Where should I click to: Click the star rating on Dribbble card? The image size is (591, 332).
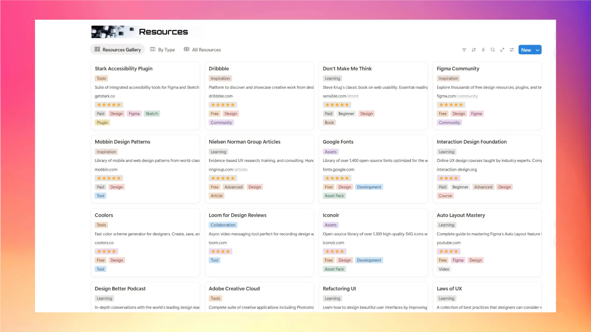(x=223, y=105)
